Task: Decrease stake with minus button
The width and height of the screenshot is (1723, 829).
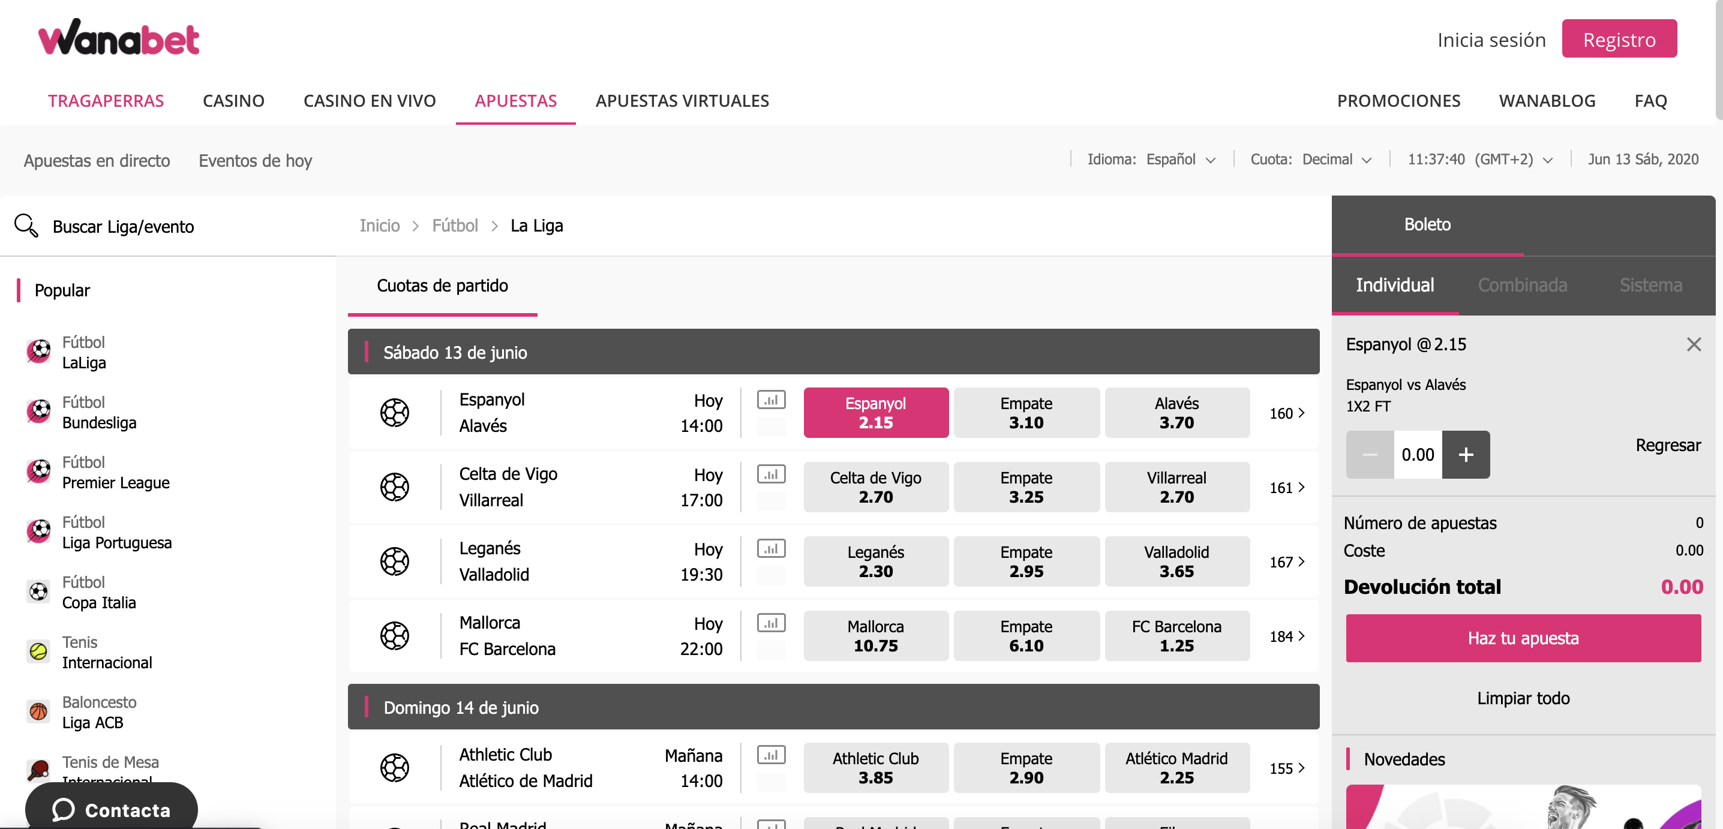Action: 1370,455
